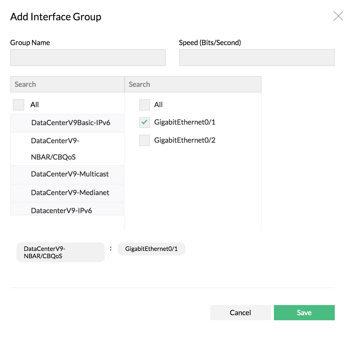The width and height of the screenshot is (350, 340).
Task: Close the Add Interface Group dialog
Action: click(338, 16)
